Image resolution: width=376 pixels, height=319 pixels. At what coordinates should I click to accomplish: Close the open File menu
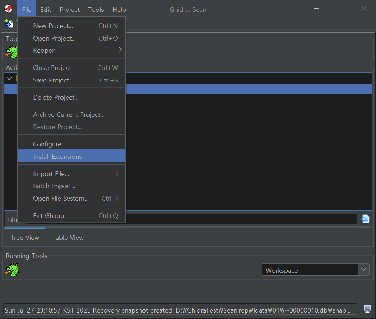tap(26, 9)
